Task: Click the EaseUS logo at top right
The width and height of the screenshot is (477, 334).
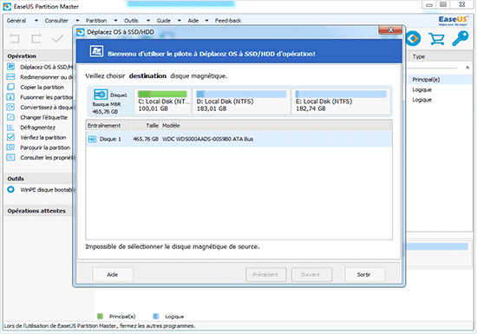Action: tap(453, 20)
